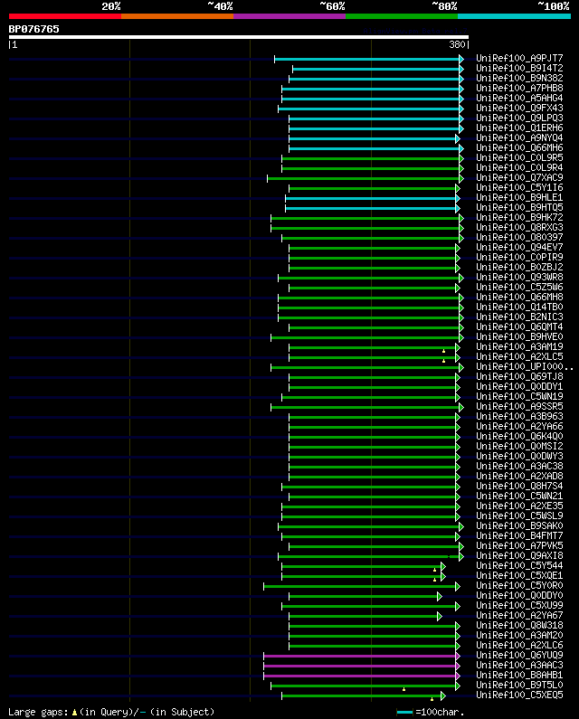Click the cyan =100char. scale legend

coord(431,712)
